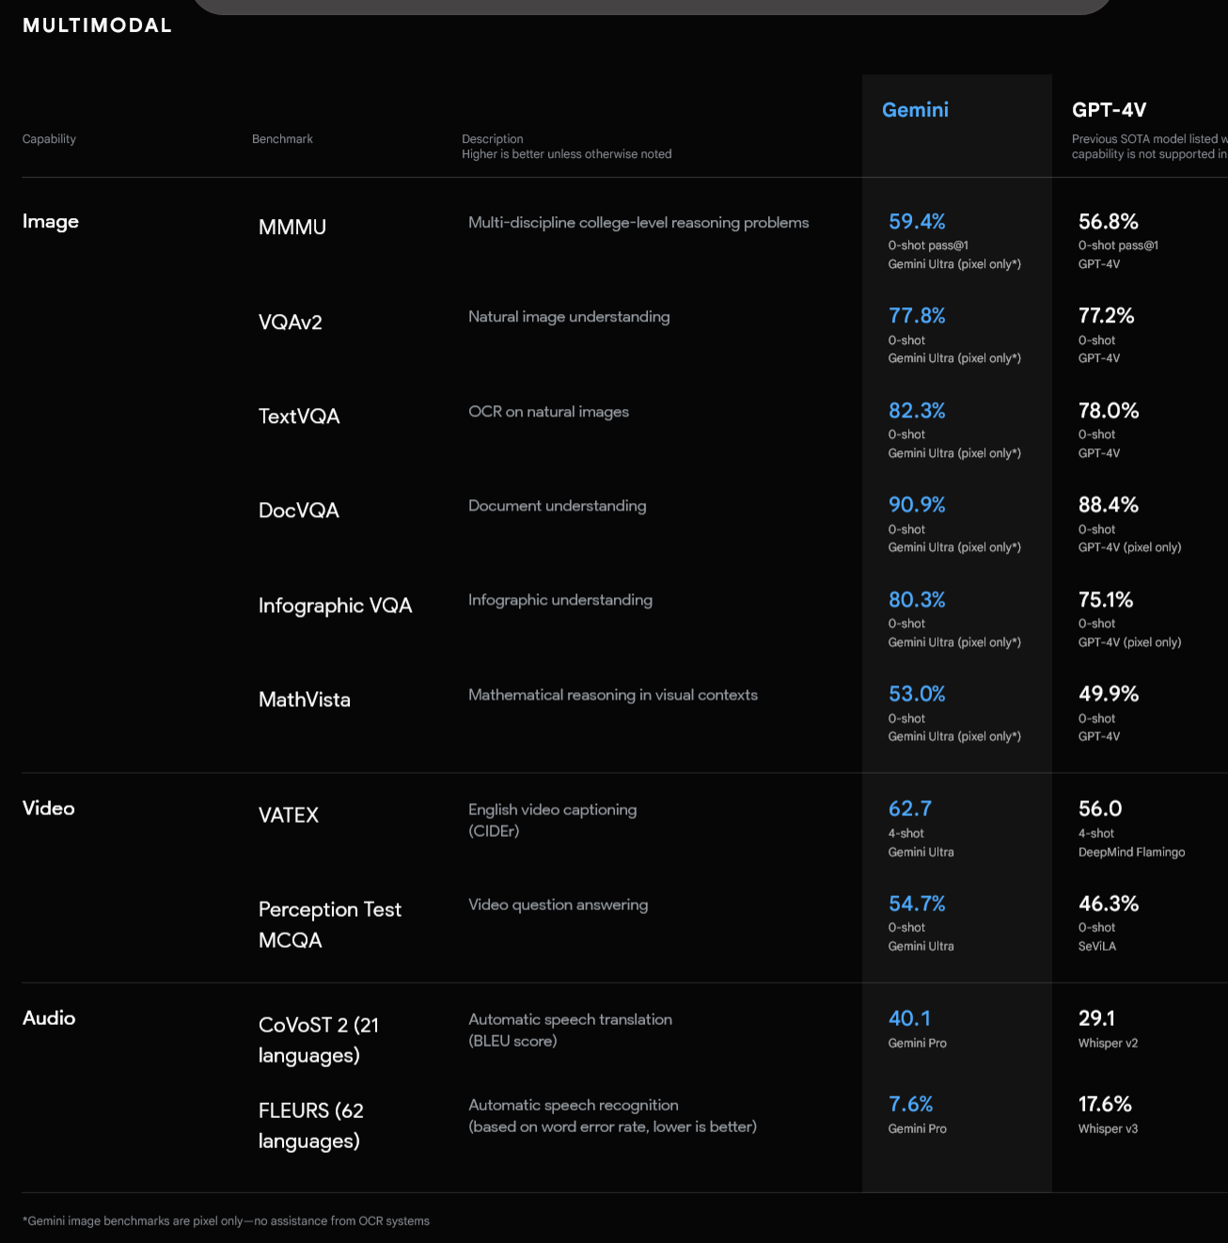The image size is (1228, 1243).
Task: Click the Benchmark column label
Action: (x=282, y=139)
